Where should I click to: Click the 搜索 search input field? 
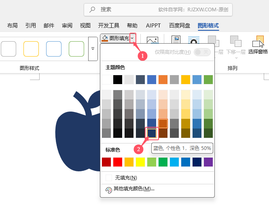coord(158,10)
